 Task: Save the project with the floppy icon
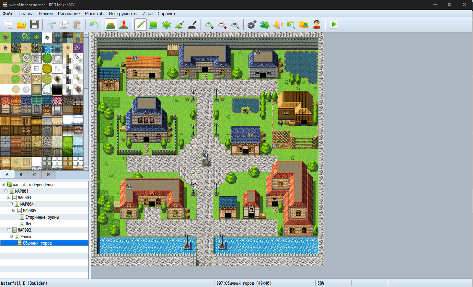tap(34, 25)
